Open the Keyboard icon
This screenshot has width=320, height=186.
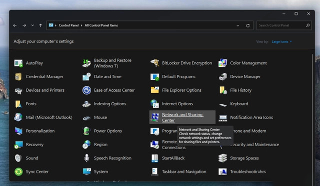[223, 105]
